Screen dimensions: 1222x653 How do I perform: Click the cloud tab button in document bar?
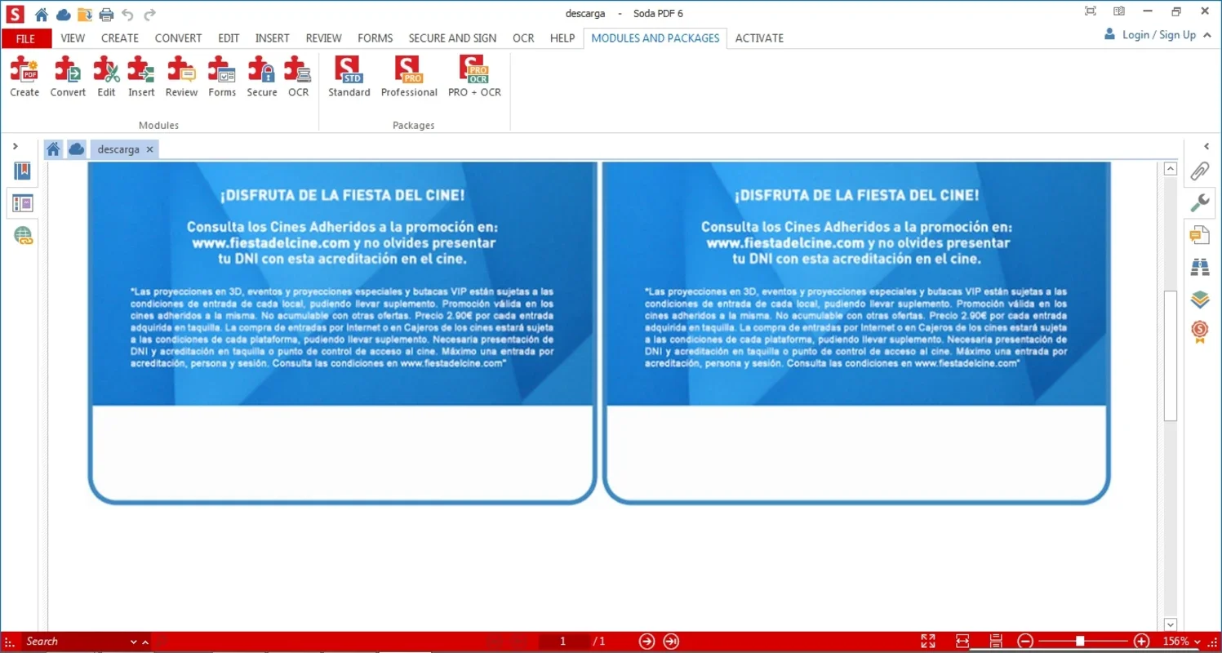(77, 149)
